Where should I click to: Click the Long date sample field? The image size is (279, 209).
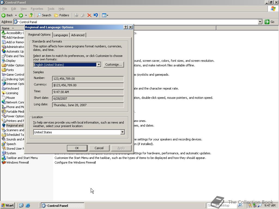(x=88, y=105)
